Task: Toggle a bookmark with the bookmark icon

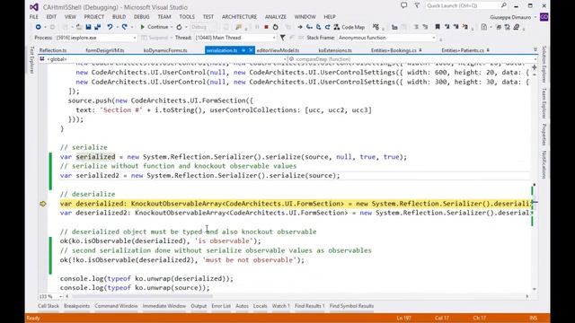Action: [438, 27]
